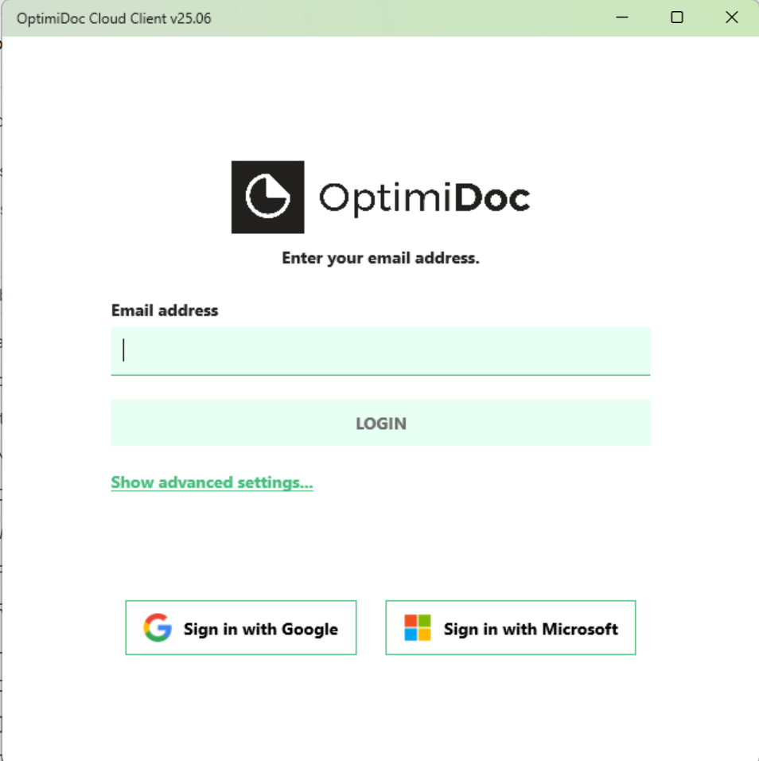The height and width of the screenshot is (761, 759).
Task: Maximize the OptimiDoc Cloud Client window
Action: pos(677,18)
